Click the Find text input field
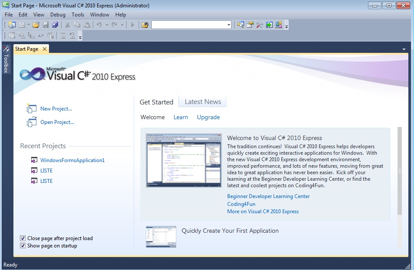The height and width of the screenshot is (270, 414). coord(189,25)
